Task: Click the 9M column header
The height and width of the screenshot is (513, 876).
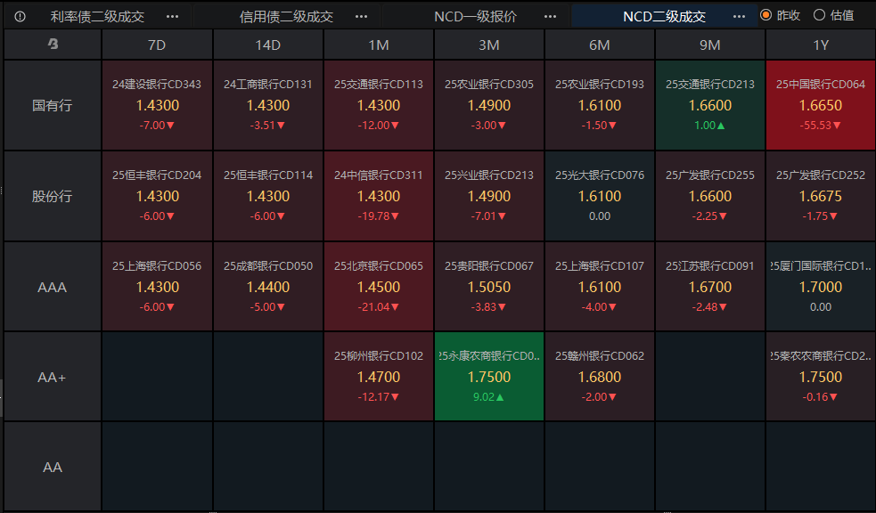Action: [x=710, y=45]
